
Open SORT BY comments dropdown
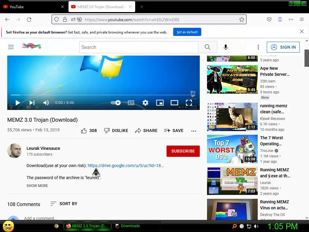pos(64,204)
